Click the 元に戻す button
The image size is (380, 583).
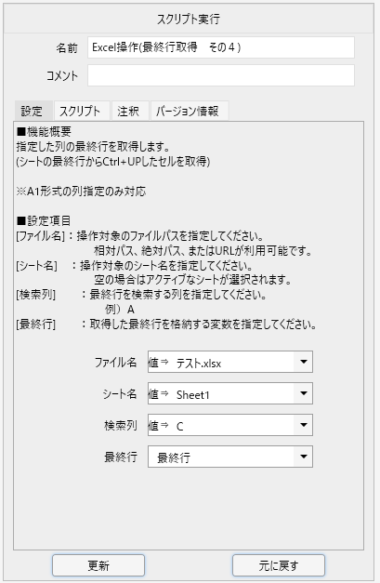(x=279, y=565)
